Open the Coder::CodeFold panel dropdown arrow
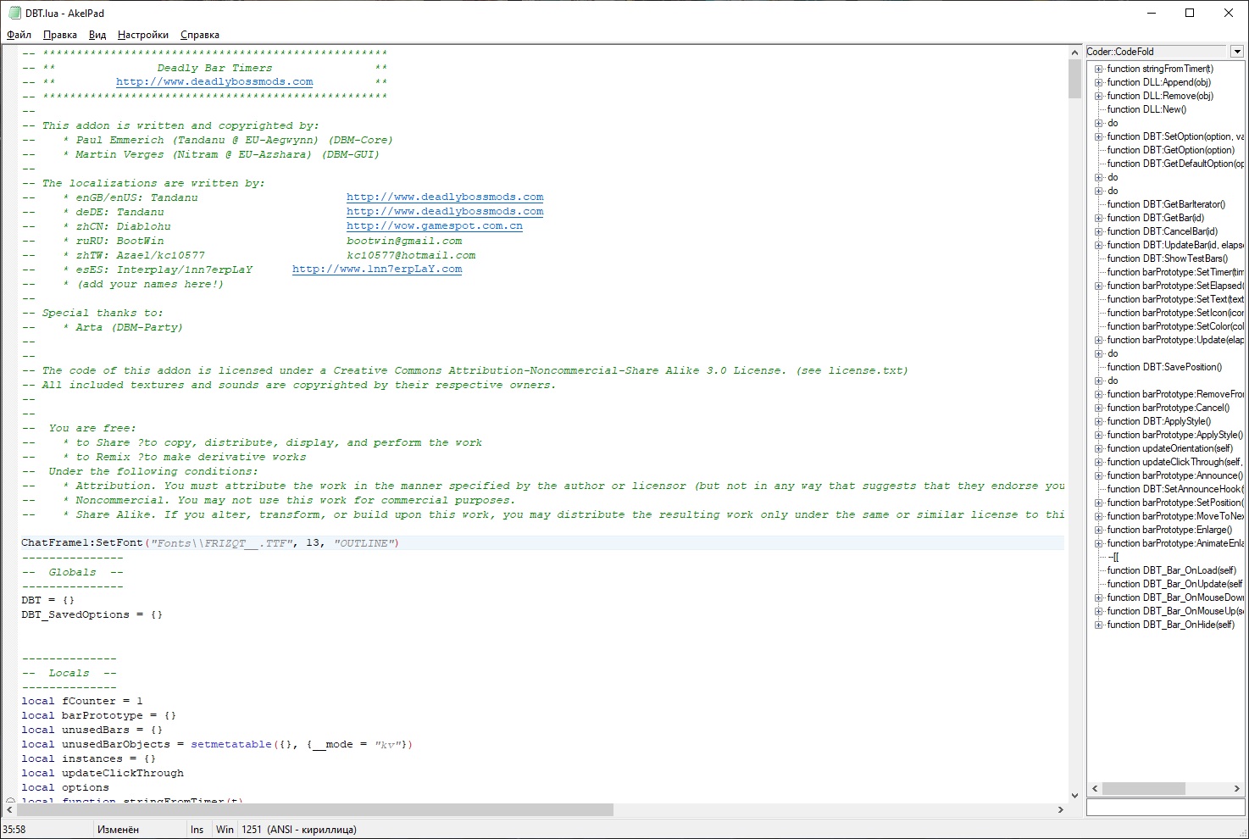Screen dimensions: 1249x839 (1236, 52)
